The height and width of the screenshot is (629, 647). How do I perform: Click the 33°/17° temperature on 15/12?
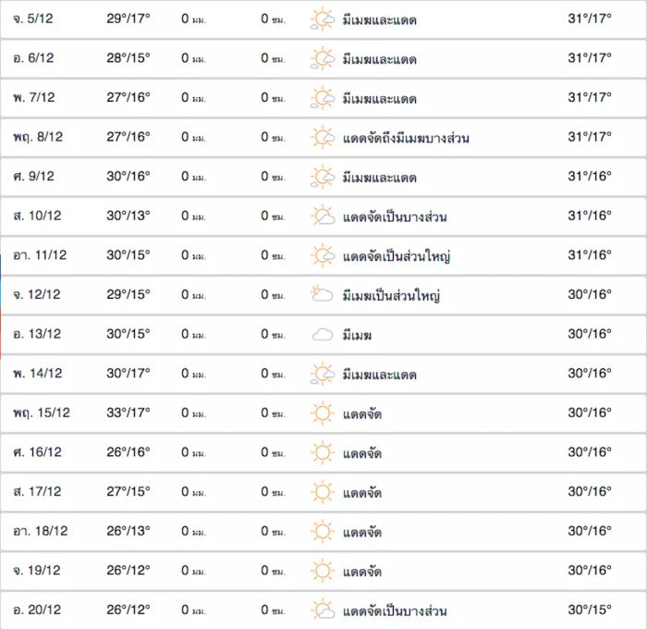128,413
